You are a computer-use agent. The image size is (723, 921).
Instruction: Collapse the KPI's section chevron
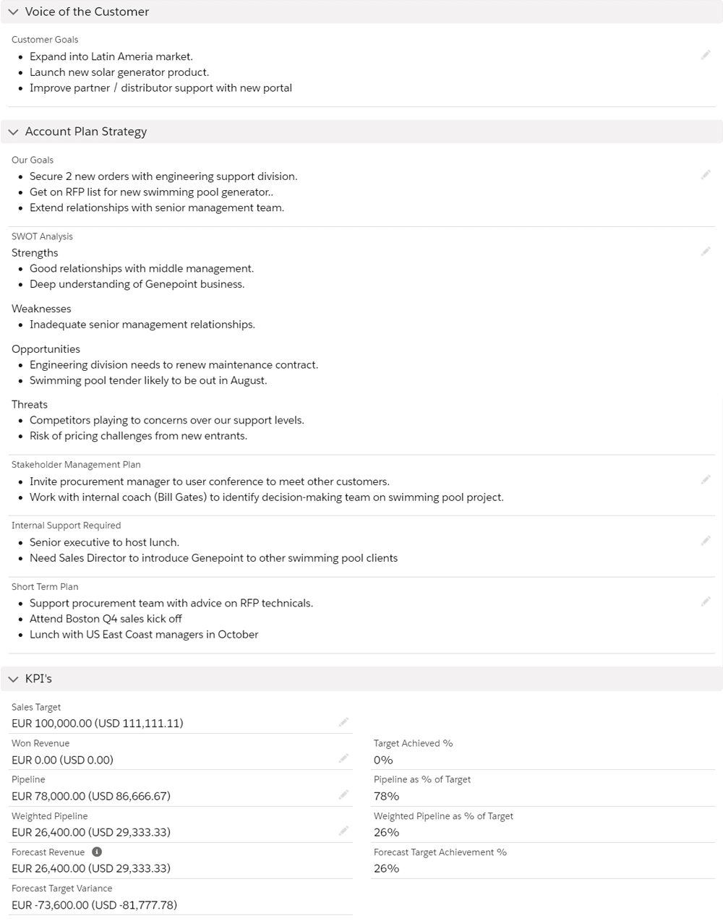pyautogui.click(x=13, y=680)
